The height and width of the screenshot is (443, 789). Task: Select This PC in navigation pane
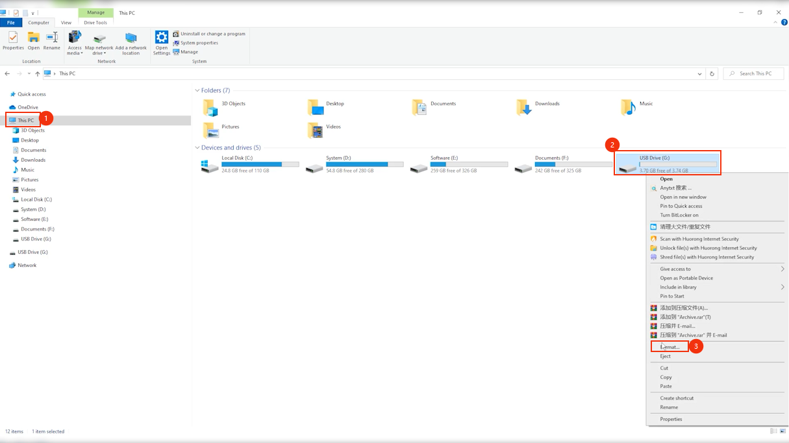[x=22, y=120]
